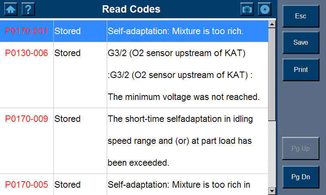
Task: Go to next page with Pg Dn
Action: tap(301, 177)
